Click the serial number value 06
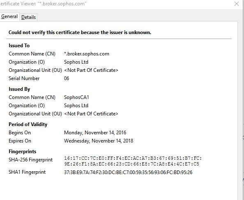The image size is (244, 200). tap(67, 78)
